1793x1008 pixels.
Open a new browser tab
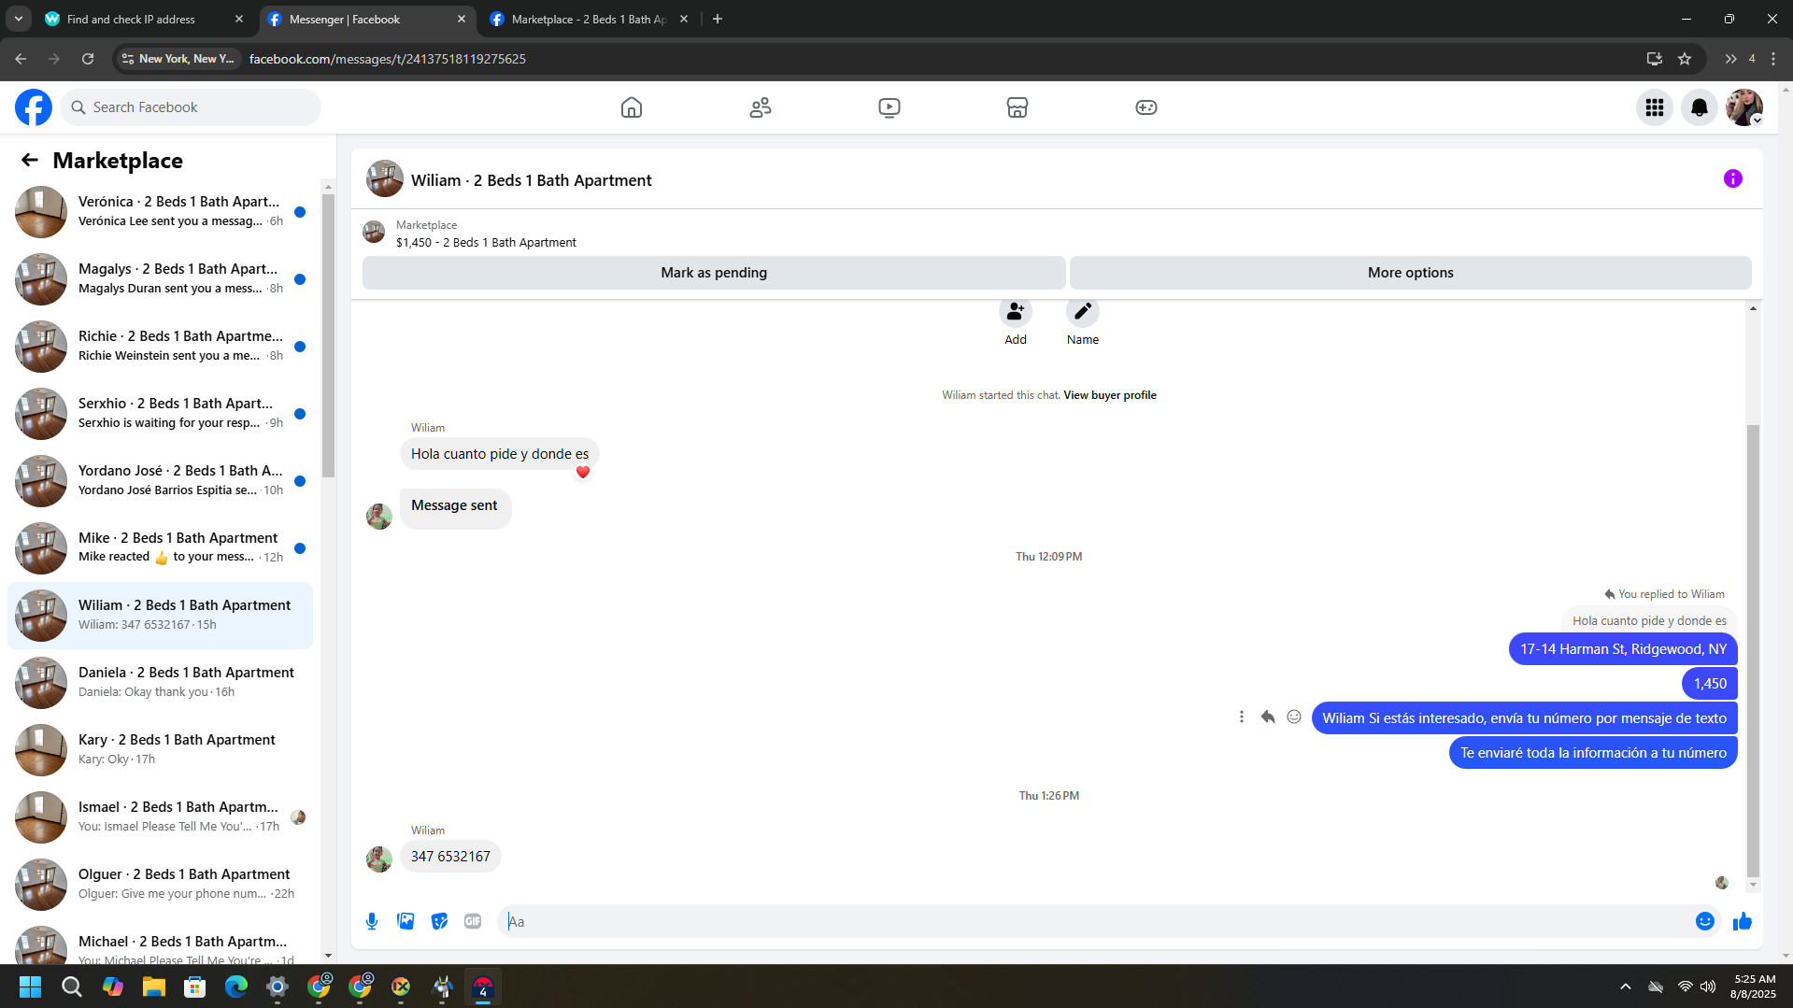coord(718,19)
